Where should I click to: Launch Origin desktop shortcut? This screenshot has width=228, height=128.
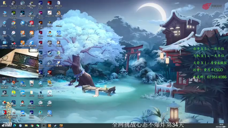click(x=13, y=83)
